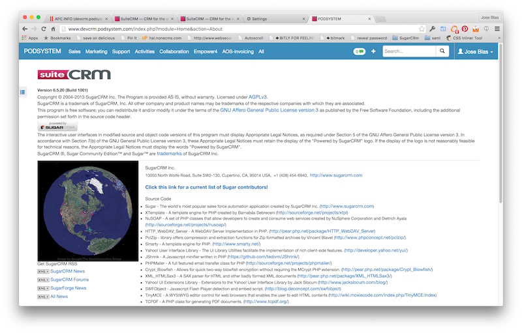Click the Jose Blas Chrome profile button
This screenshot has height=333, width=522.
(490, 18)
